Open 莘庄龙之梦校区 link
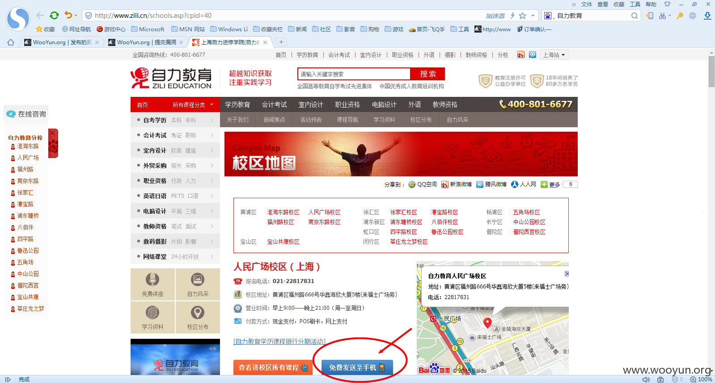The width and height of the screenshot is (715, 383). point(409,241)
